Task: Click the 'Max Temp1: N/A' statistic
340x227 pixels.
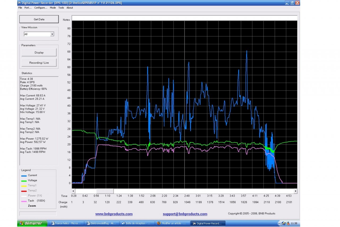Action: (x=30, y=119)
